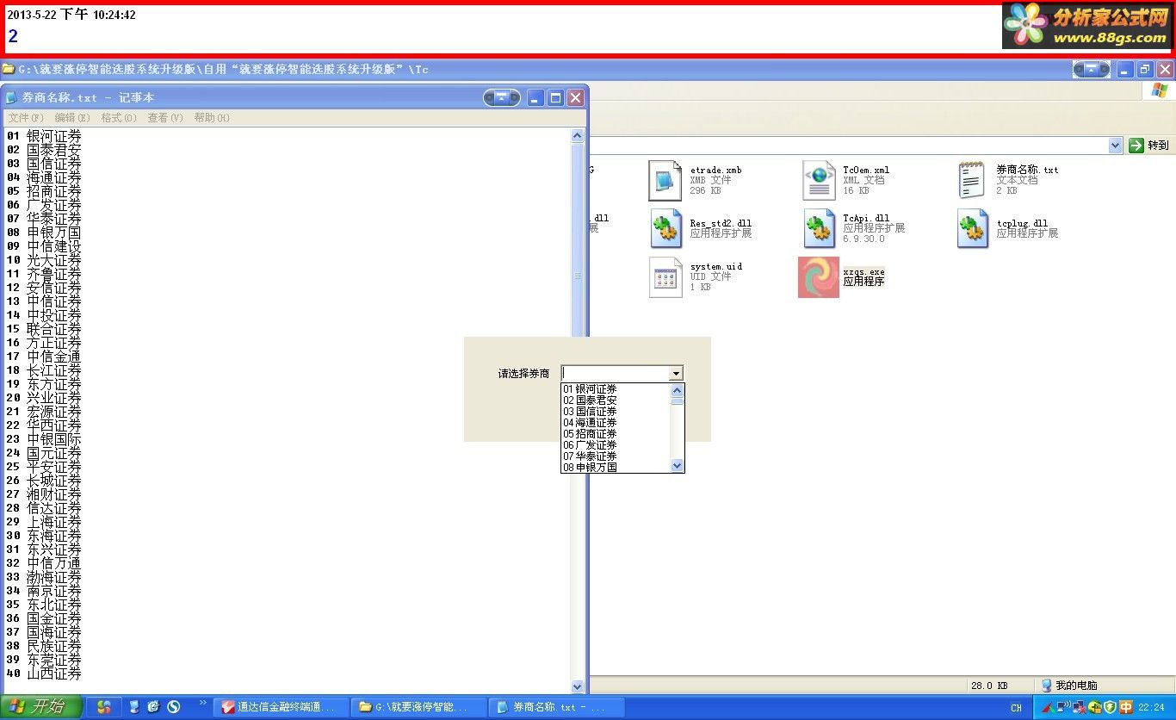
Task: Click the CH language bar indicator
Action: pyautogui.click(x=1016, y=708)
